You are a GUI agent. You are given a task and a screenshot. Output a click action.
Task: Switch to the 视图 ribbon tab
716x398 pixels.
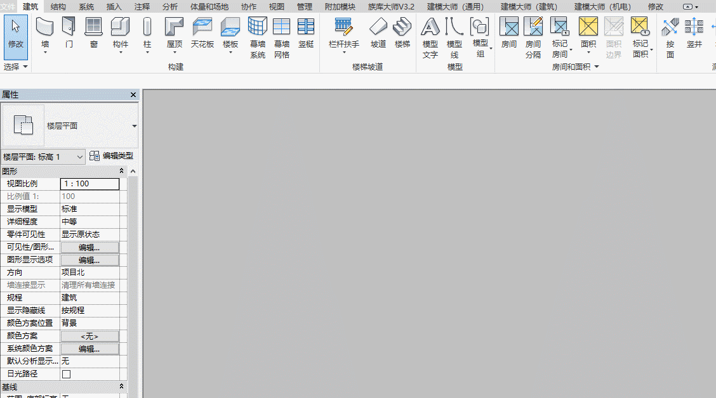276,6
